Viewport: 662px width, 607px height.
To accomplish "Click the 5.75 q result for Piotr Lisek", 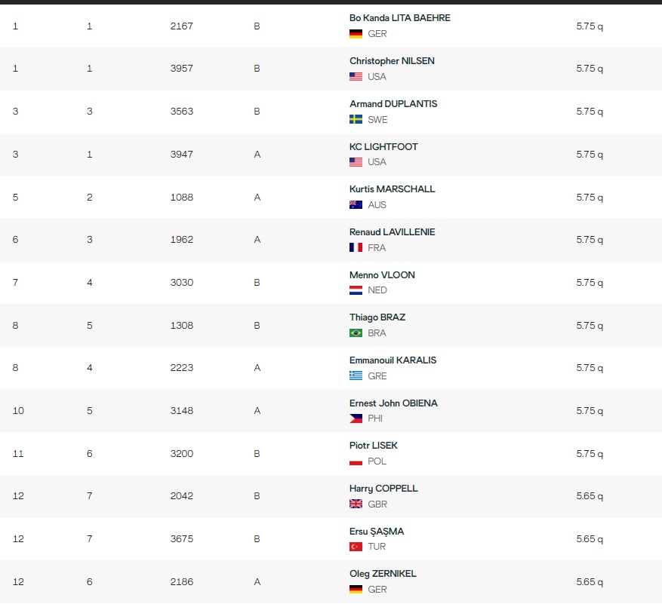I will click(590, 454).
